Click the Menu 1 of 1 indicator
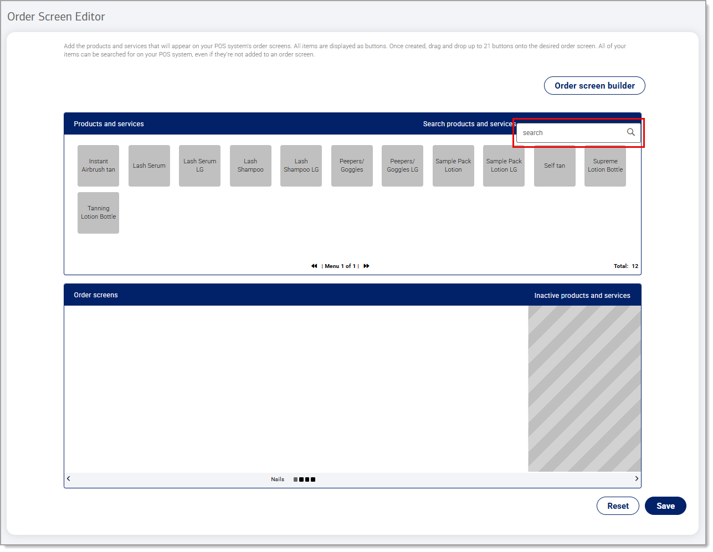 pos(340,266)
